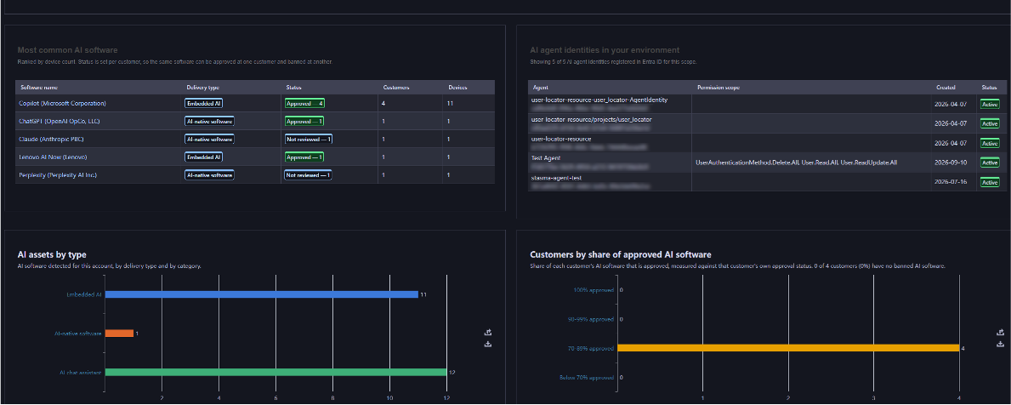The width and height of the screenshot is (1011, 405).
Task: Click the Embedded AI badge in Copilot row
Action: coord(204,103)
